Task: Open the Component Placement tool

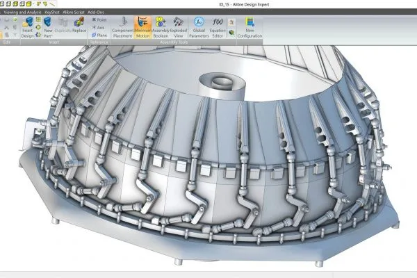Action: [x=122, y=28]
